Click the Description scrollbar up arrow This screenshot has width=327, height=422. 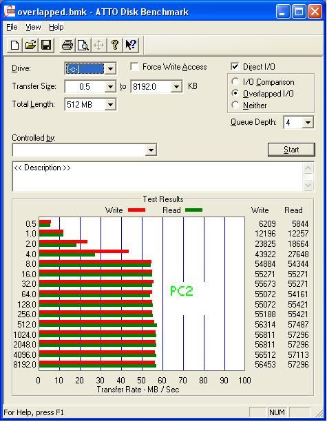308,168
